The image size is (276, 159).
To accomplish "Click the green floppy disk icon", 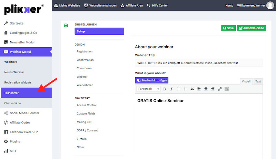I will pos(66,25).
